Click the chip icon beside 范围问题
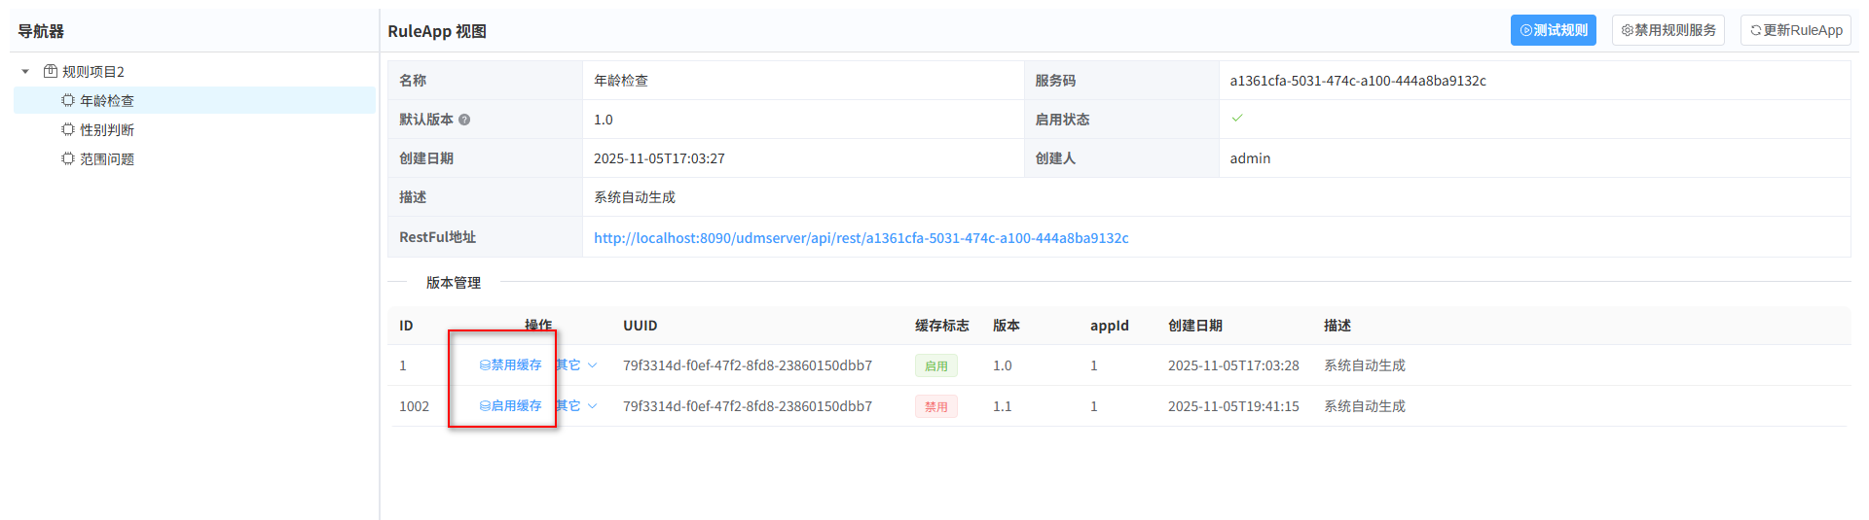This screenshot has width=1869, height=520. pyautogui.click(x=68, y=158)
